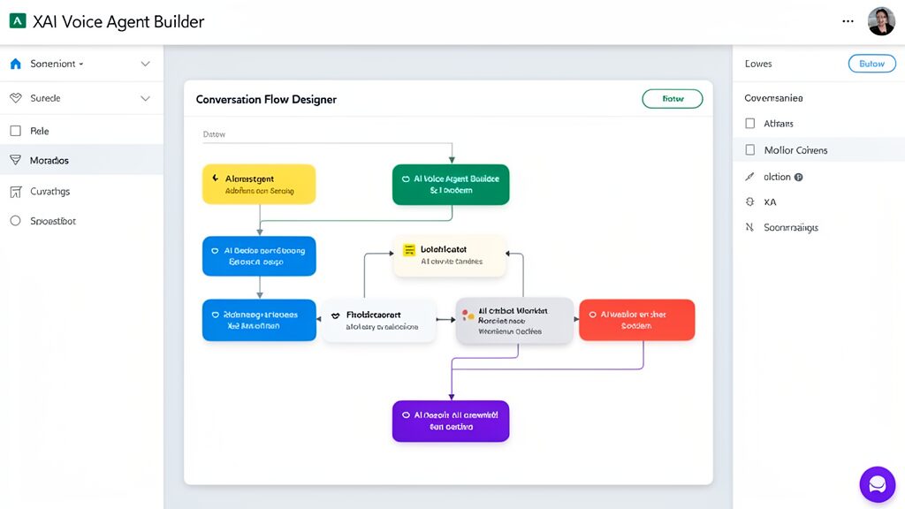Screen dimensions: 905x509
Task: Click the XAI Voice Agent Builder title
Action: [118, 21]
